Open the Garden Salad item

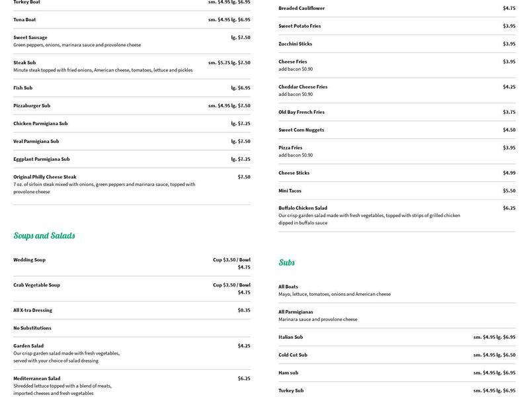tap(28, 346)
